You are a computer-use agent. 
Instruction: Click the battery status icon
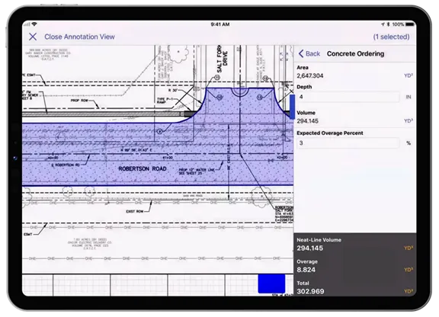(x=410, y=24)
